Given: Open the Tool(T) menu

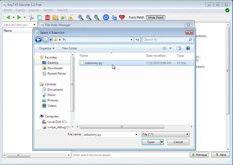Looking at the screenshot, I should pos(48,10).
